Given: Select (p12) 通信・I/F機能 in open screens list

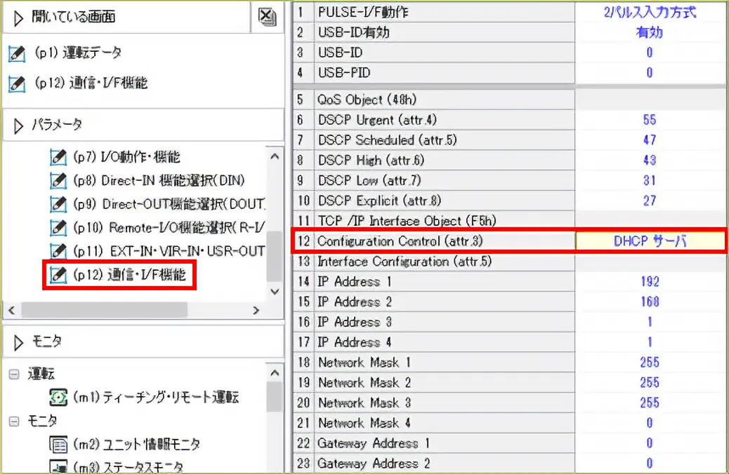Looking at the screenshot, I should 91,83.
